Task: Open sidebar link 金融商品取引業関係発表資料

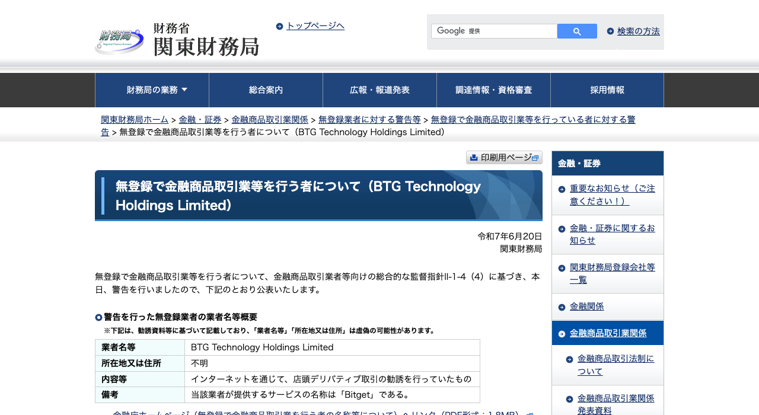Action: click(x=616, y=404)
